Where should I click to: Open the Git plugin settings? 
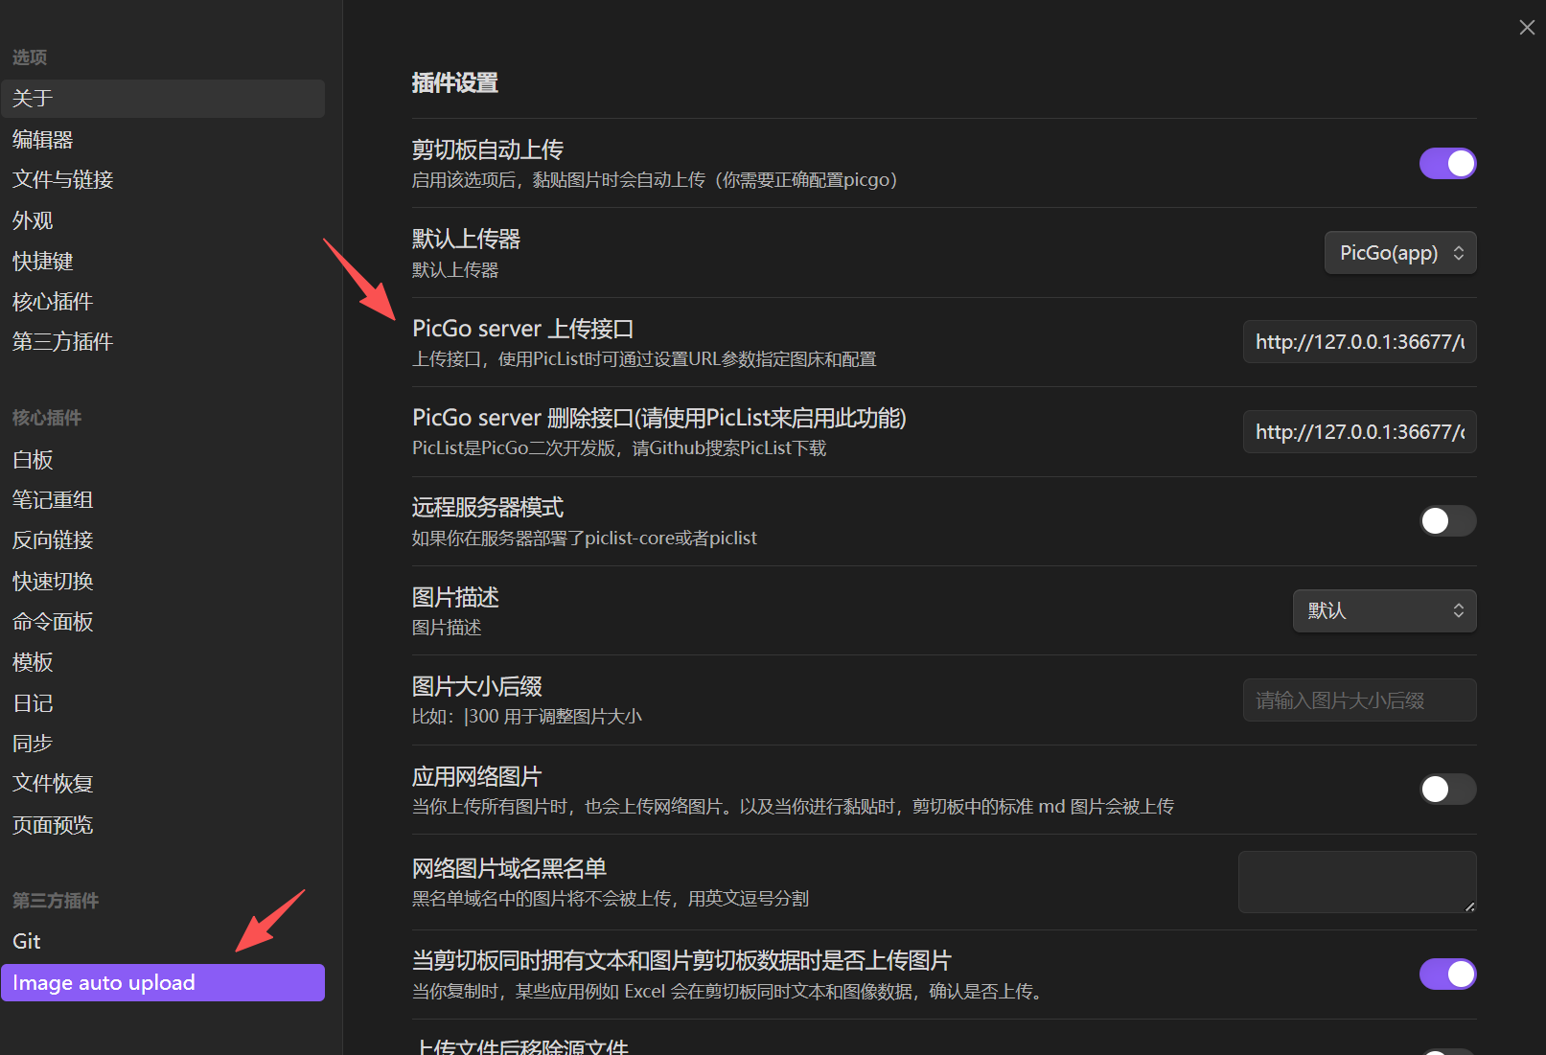click(x=27, y=942)
